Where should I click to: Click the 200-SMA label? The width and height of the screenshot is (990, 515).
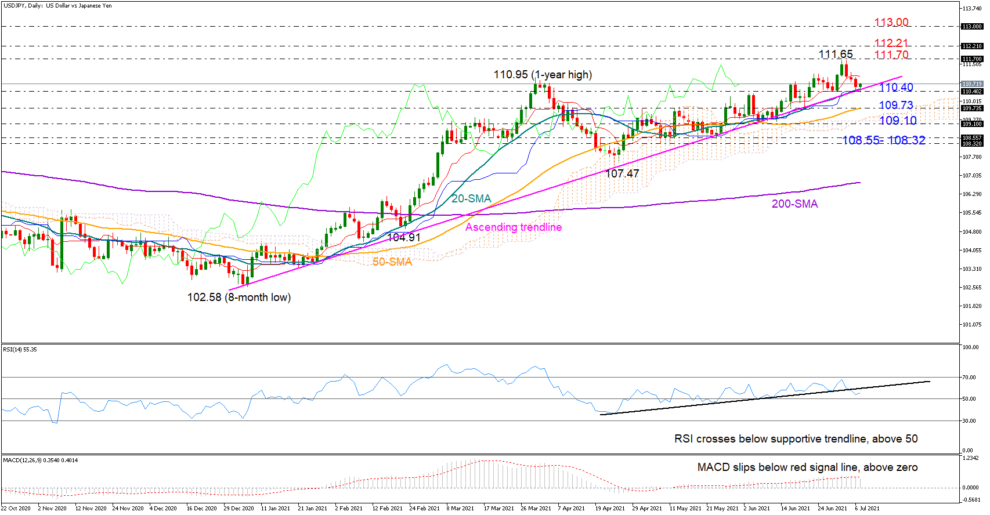coord(794,204)
